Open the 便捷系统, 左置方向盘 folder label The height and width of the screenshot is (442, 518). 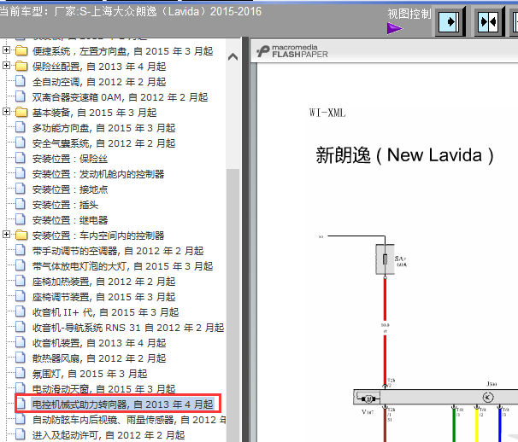point(122,51)
